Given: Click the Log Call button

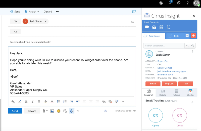Looking at the screenshot, I should click(169, 84).
